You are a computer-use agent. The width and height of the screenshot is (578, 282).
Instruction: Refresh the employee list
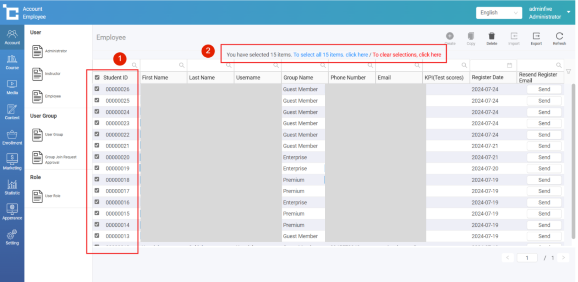click(x=559, y=37)
